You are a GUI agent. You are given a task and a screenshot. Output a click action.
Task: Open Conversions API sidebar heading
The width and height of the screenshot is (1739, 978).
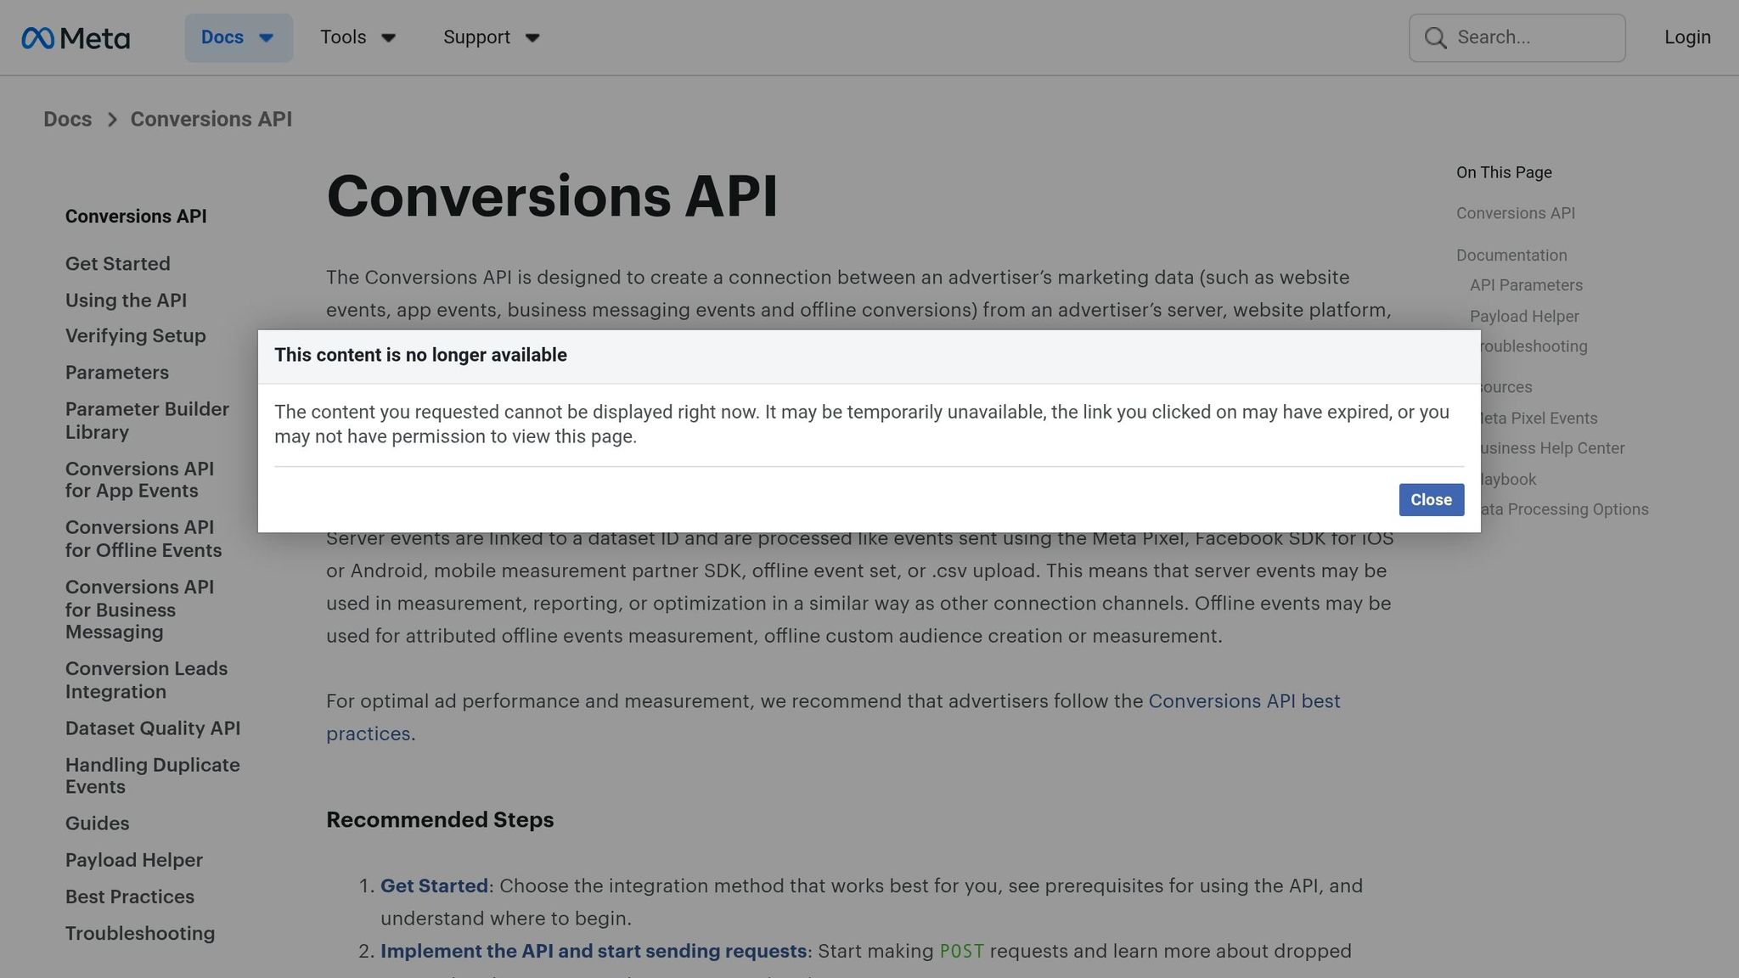coord(136,216)
